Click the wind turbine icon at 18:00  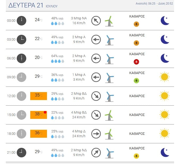point(109,134)
